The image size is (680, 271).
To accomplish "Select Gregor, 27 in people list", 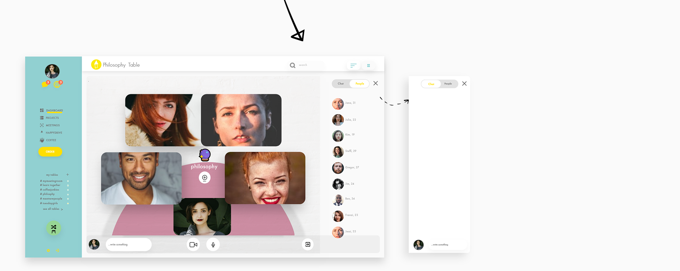I will point(346,168).
